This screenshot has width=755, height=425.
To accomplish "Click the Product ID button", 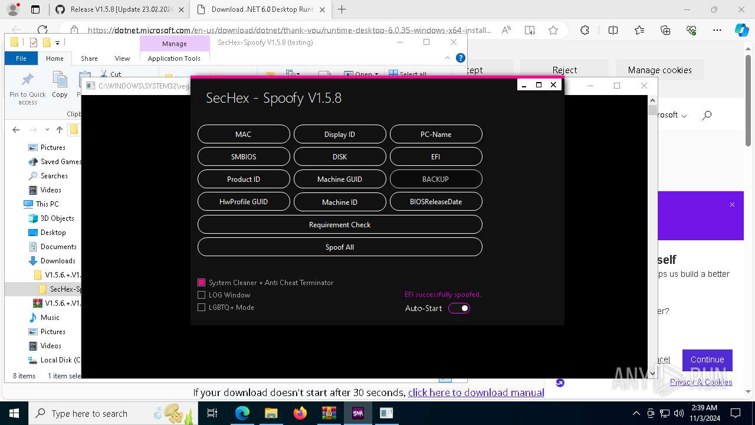I will click(x=244, y=179).
